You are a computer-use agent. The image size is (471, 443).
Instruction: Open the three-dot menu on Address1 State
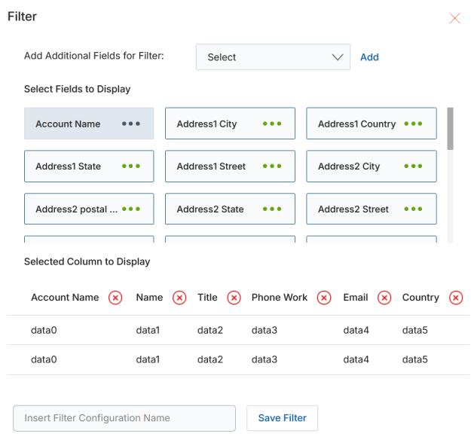131,166
